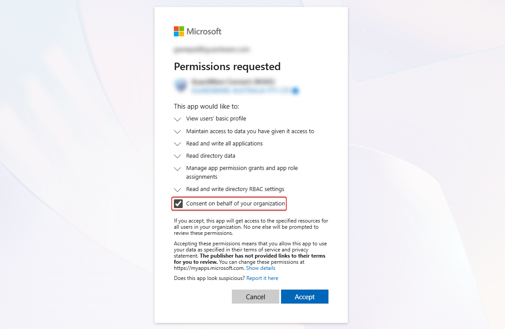Click the Read directory data permission text

click(x=210, y=156)
